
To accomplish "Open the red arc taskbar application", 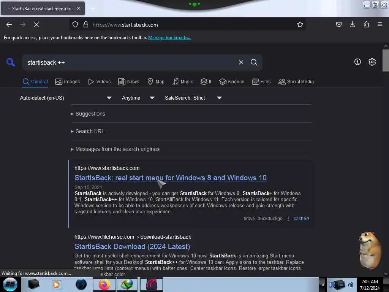I will pyautogui.click(x=151, y=284).
